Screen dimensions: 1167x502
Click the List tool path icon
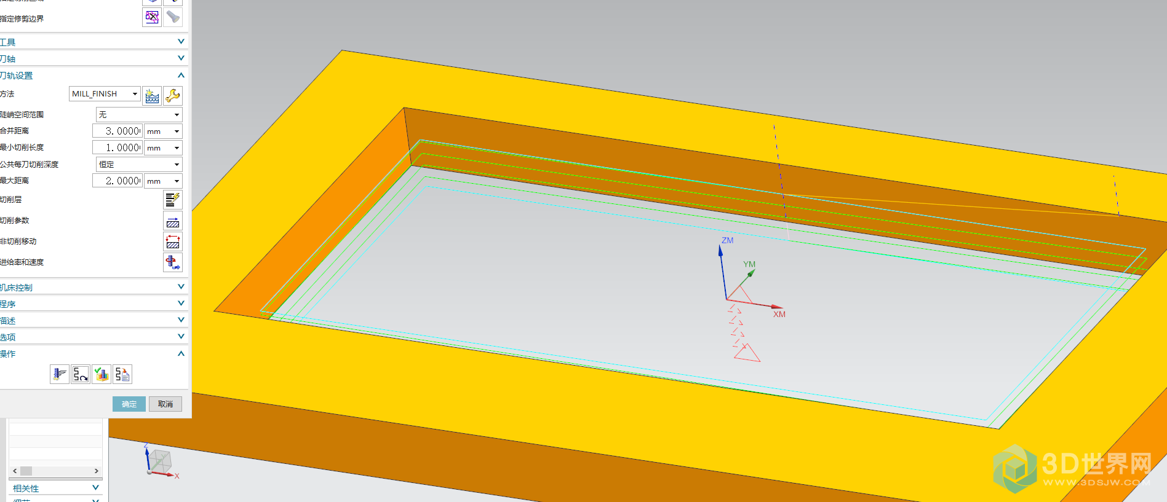click(122, 374)
